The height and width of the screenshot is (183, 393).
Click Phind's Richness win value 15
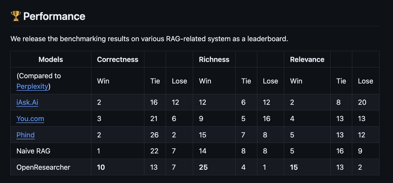click(x=203, y=135)
